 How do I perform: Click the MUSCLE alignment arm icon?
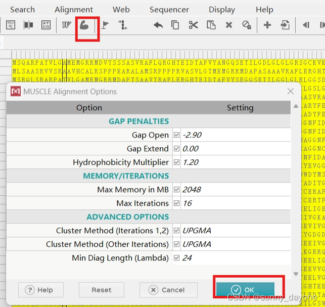point(84,25)
